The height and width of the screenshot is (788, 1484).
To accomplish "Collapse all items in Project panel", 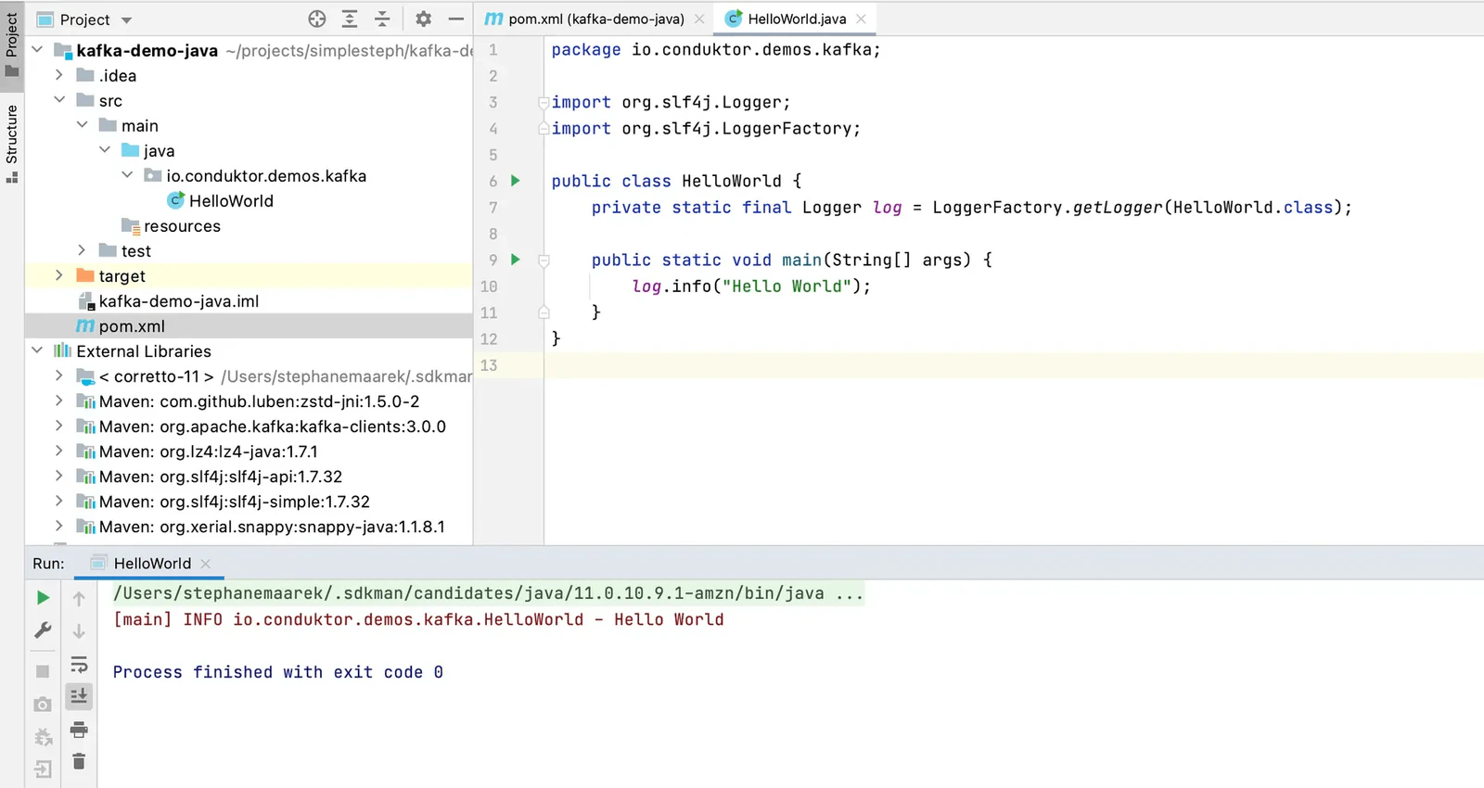I will pos(382,19).
